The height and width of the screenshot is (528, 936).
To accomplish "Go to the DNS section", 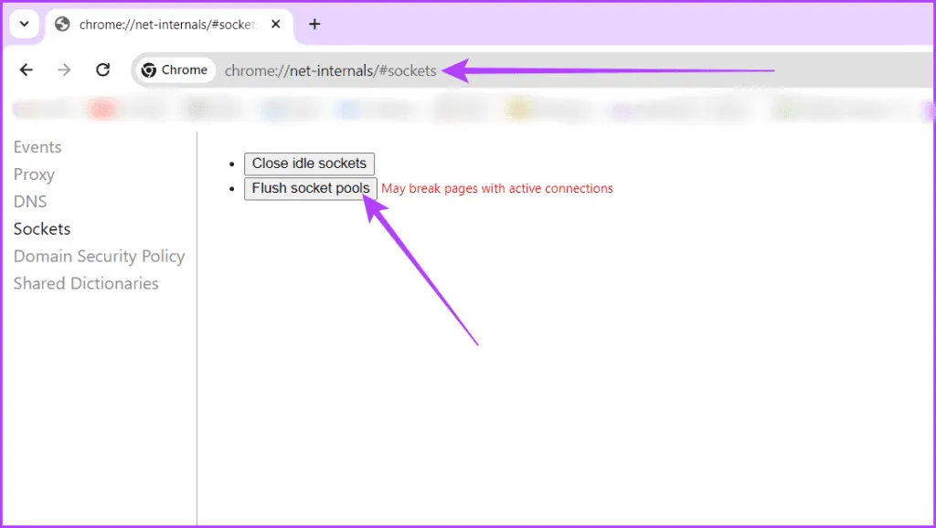I will pyautogui.click(x=30, y=202).
